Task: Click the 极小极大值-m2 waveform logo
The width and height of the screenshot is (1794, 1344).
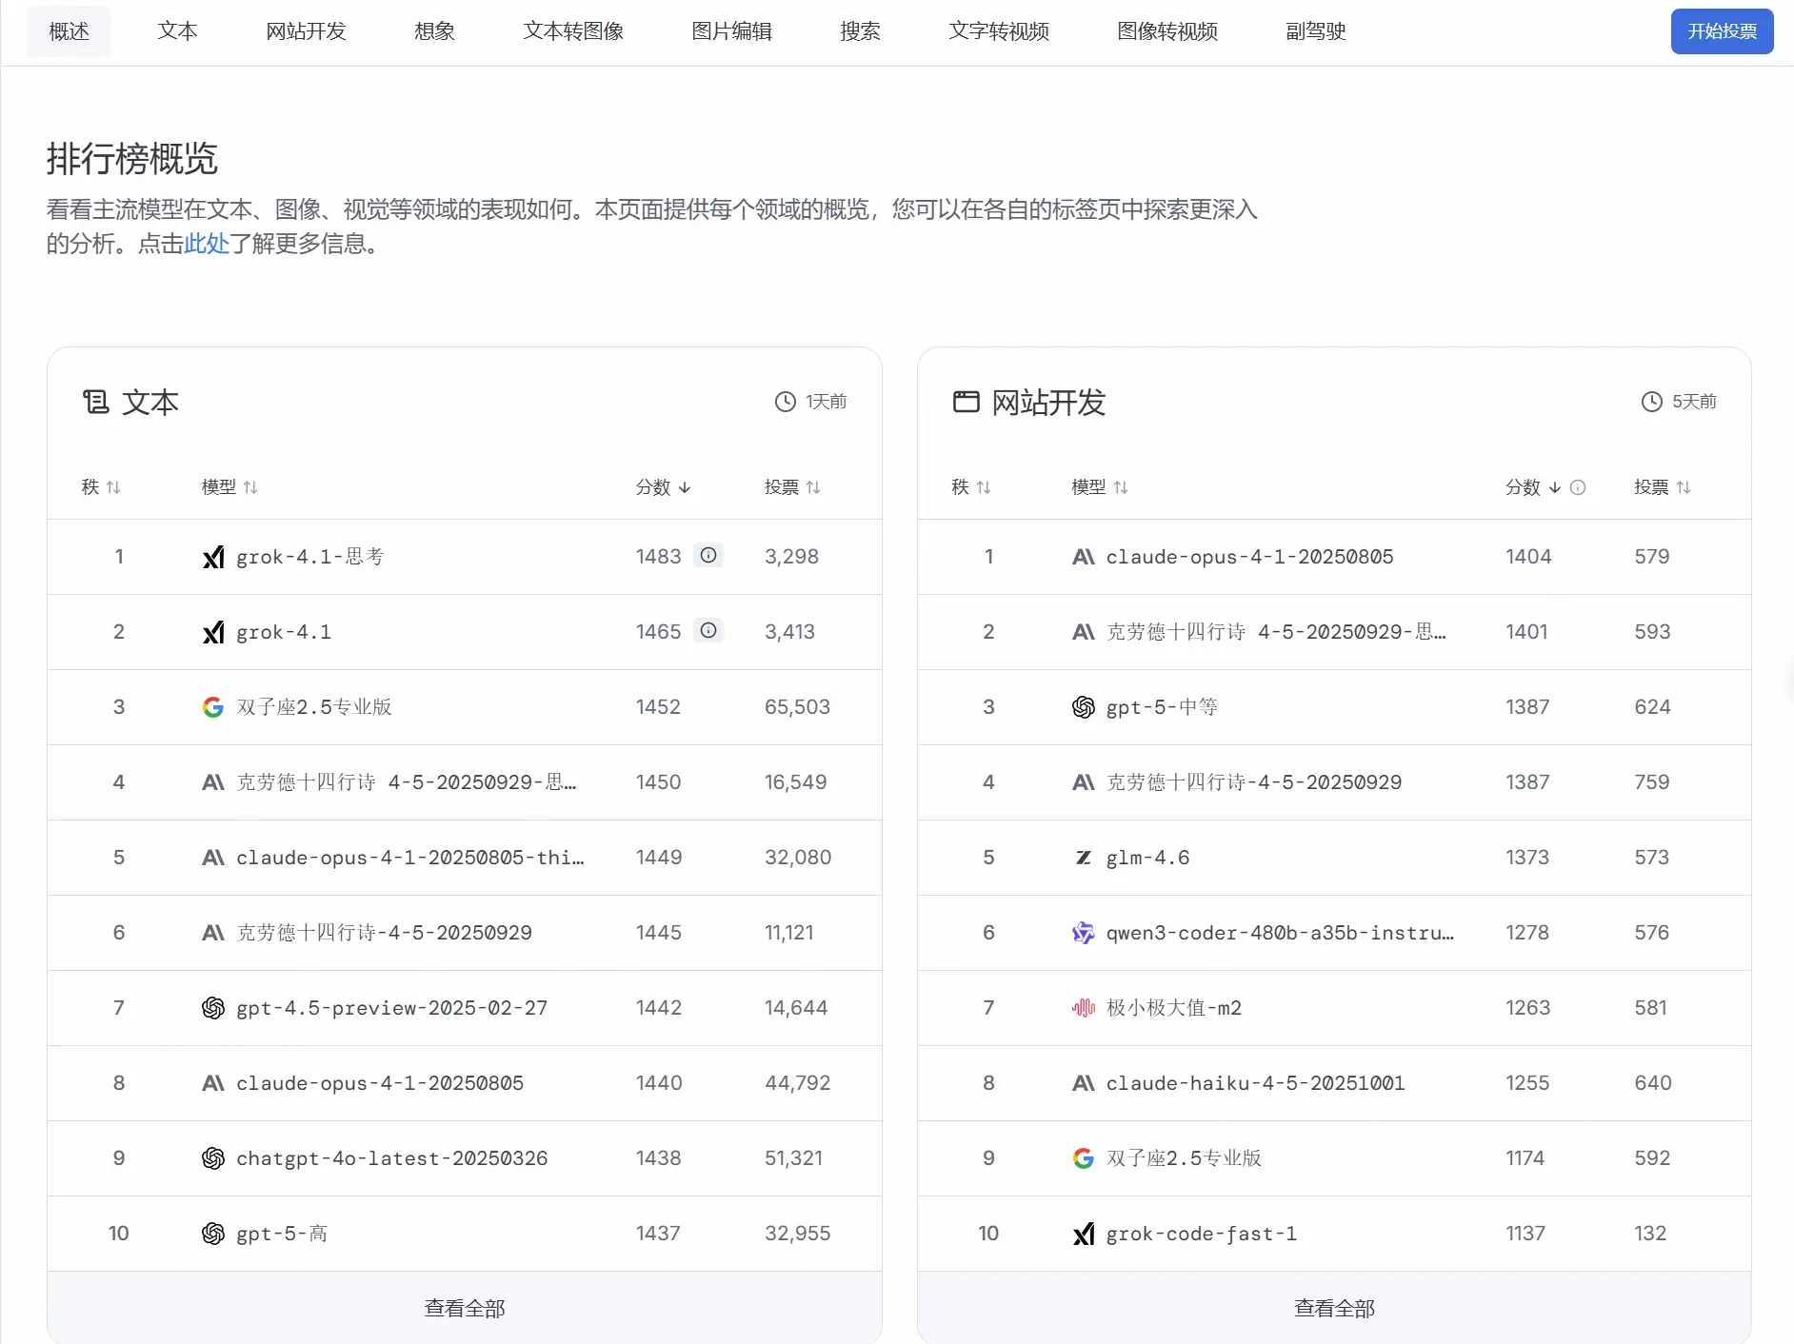Action: (x=1083, y=1008)
